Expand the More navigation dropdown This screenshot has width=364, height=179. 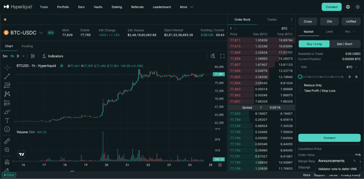(187, 7)
